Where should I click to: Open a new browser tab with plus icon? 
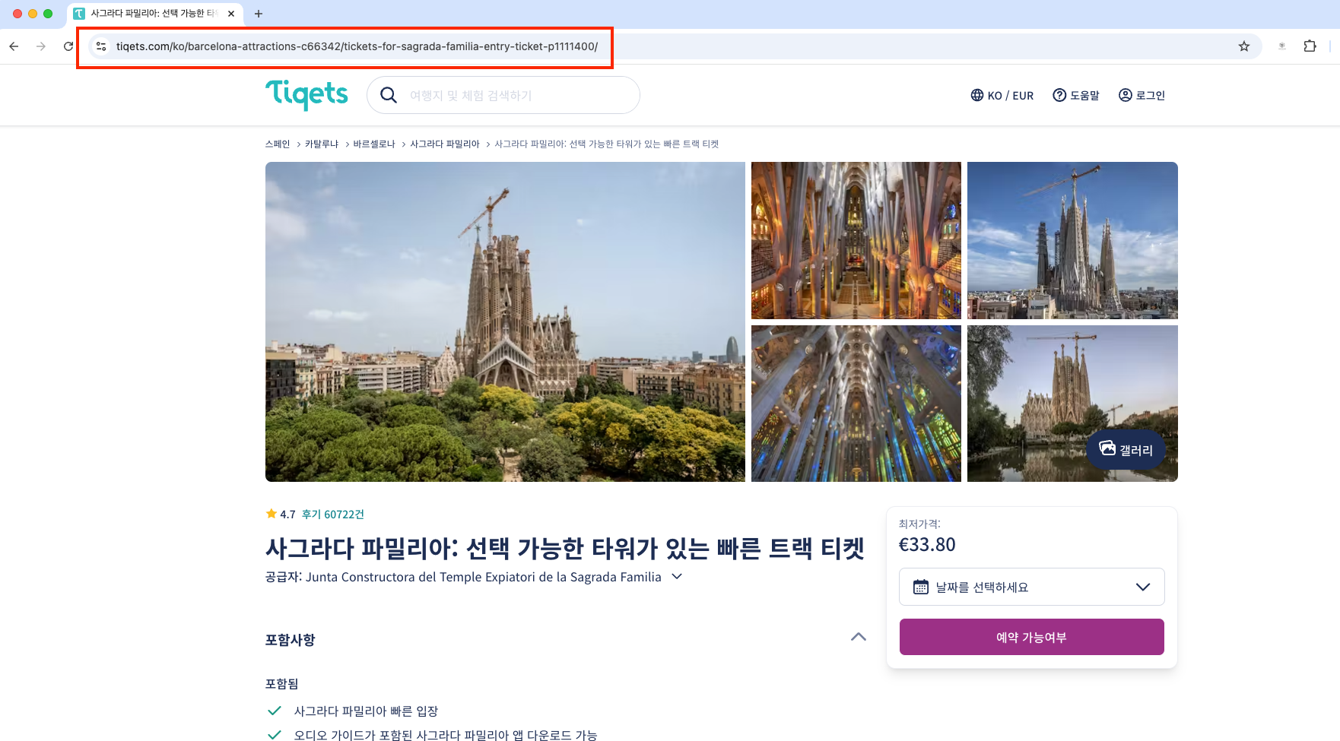coord(259,14)
